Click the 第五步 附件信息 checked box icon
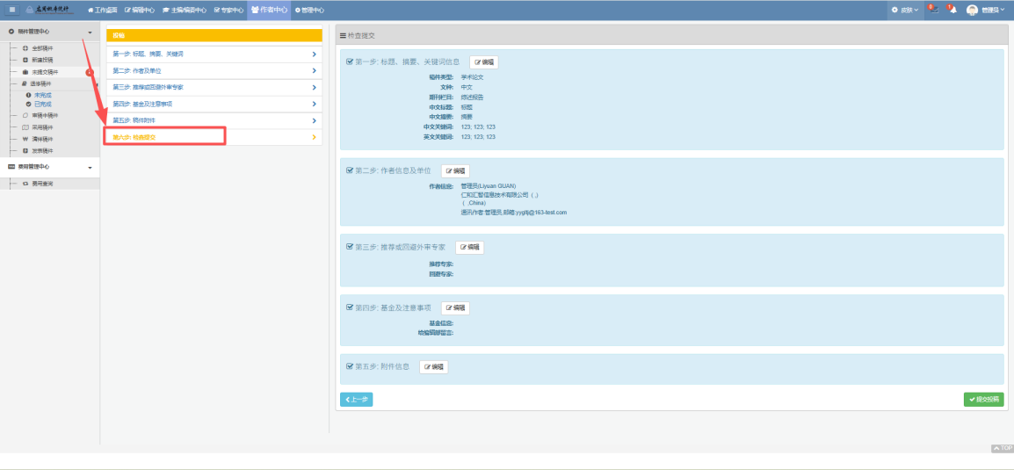 click(351, 366)
